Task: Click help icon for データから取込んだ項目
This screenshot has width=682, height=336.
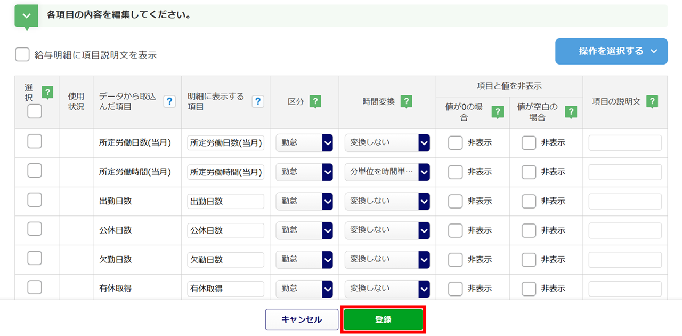Action: [169, 101]
